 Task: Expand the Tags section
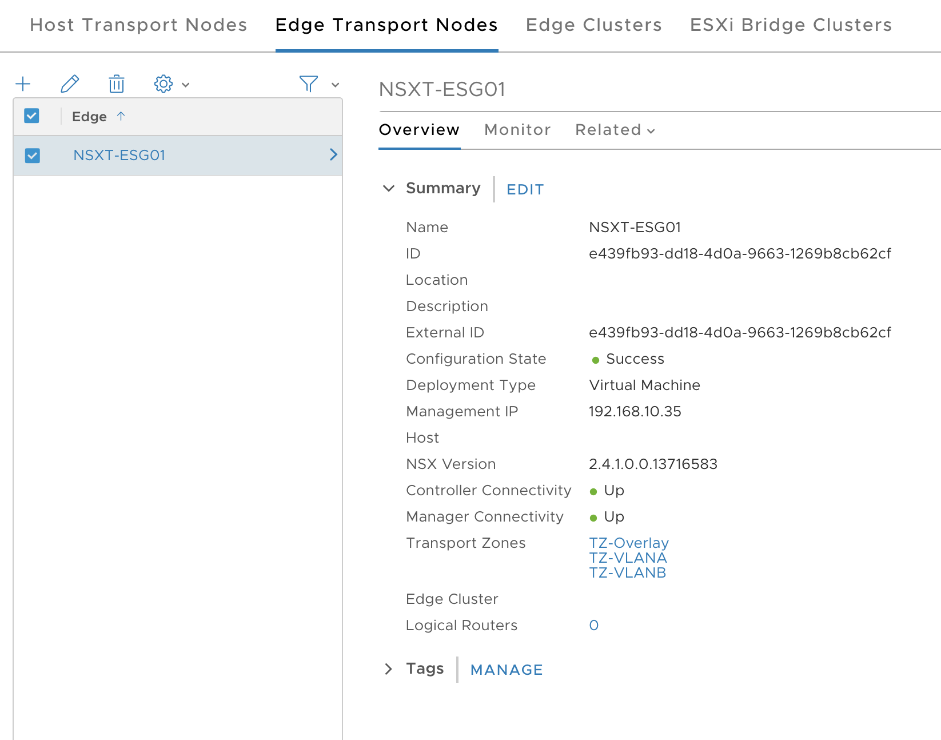point(389,669)
